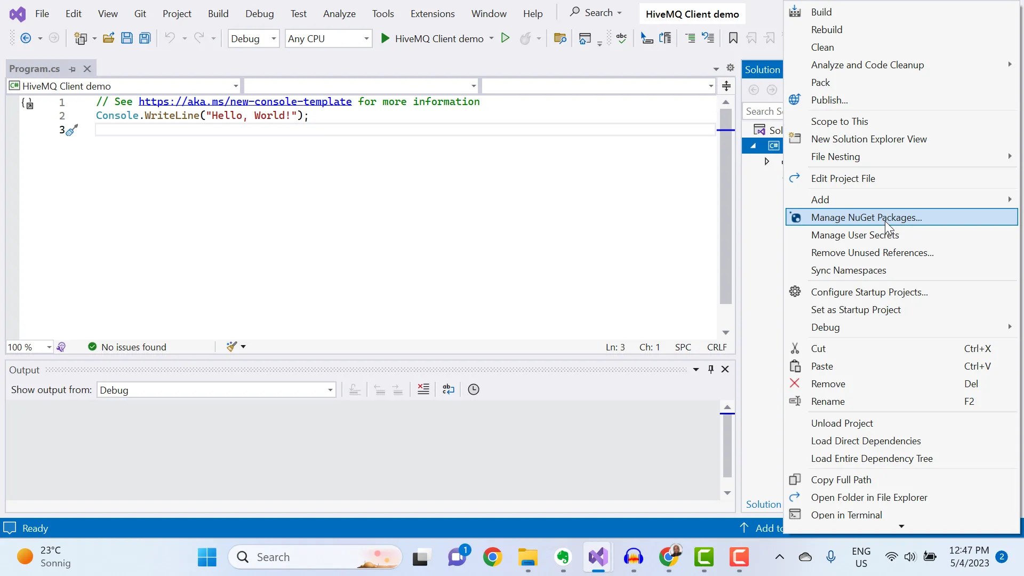Screen dimensions: 1024x576
Task: Click the Build icon in toolbar
Action: pos(795,12)
